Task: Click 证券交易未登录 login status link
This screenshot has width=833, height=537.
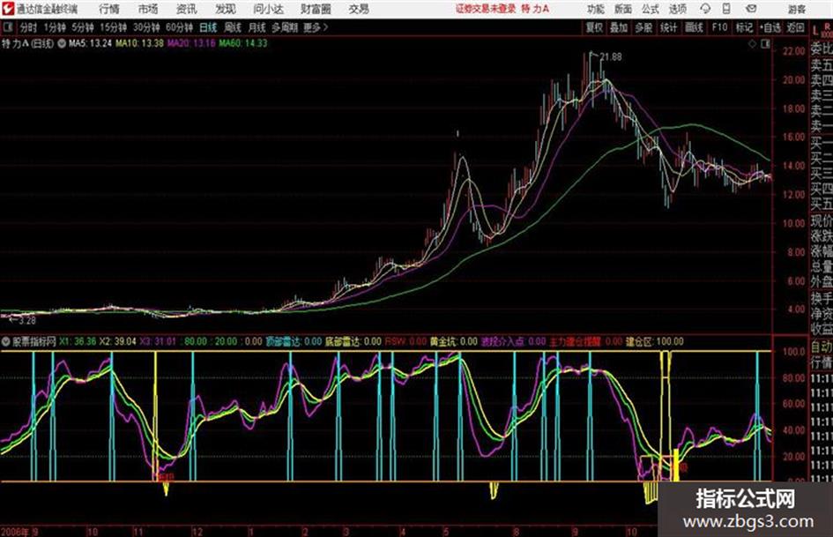Action: click(x=486, y=9)
